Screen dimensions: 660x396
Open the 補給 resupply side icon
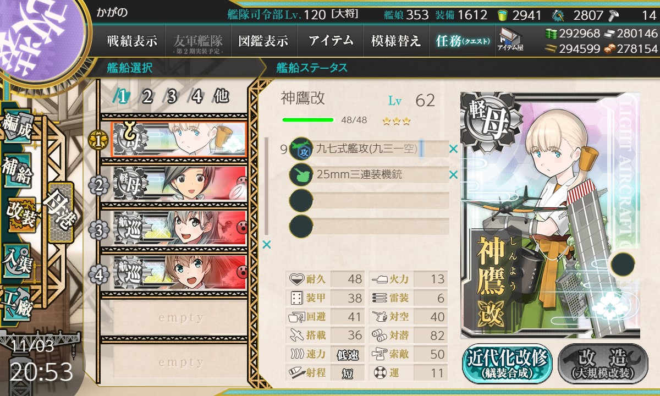[x=18, y=170]
